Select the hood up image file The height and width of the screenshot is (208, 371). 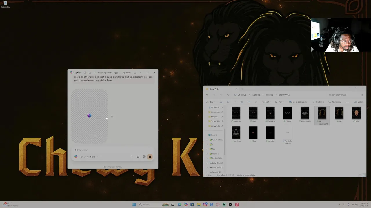click(x=236, y=134)
